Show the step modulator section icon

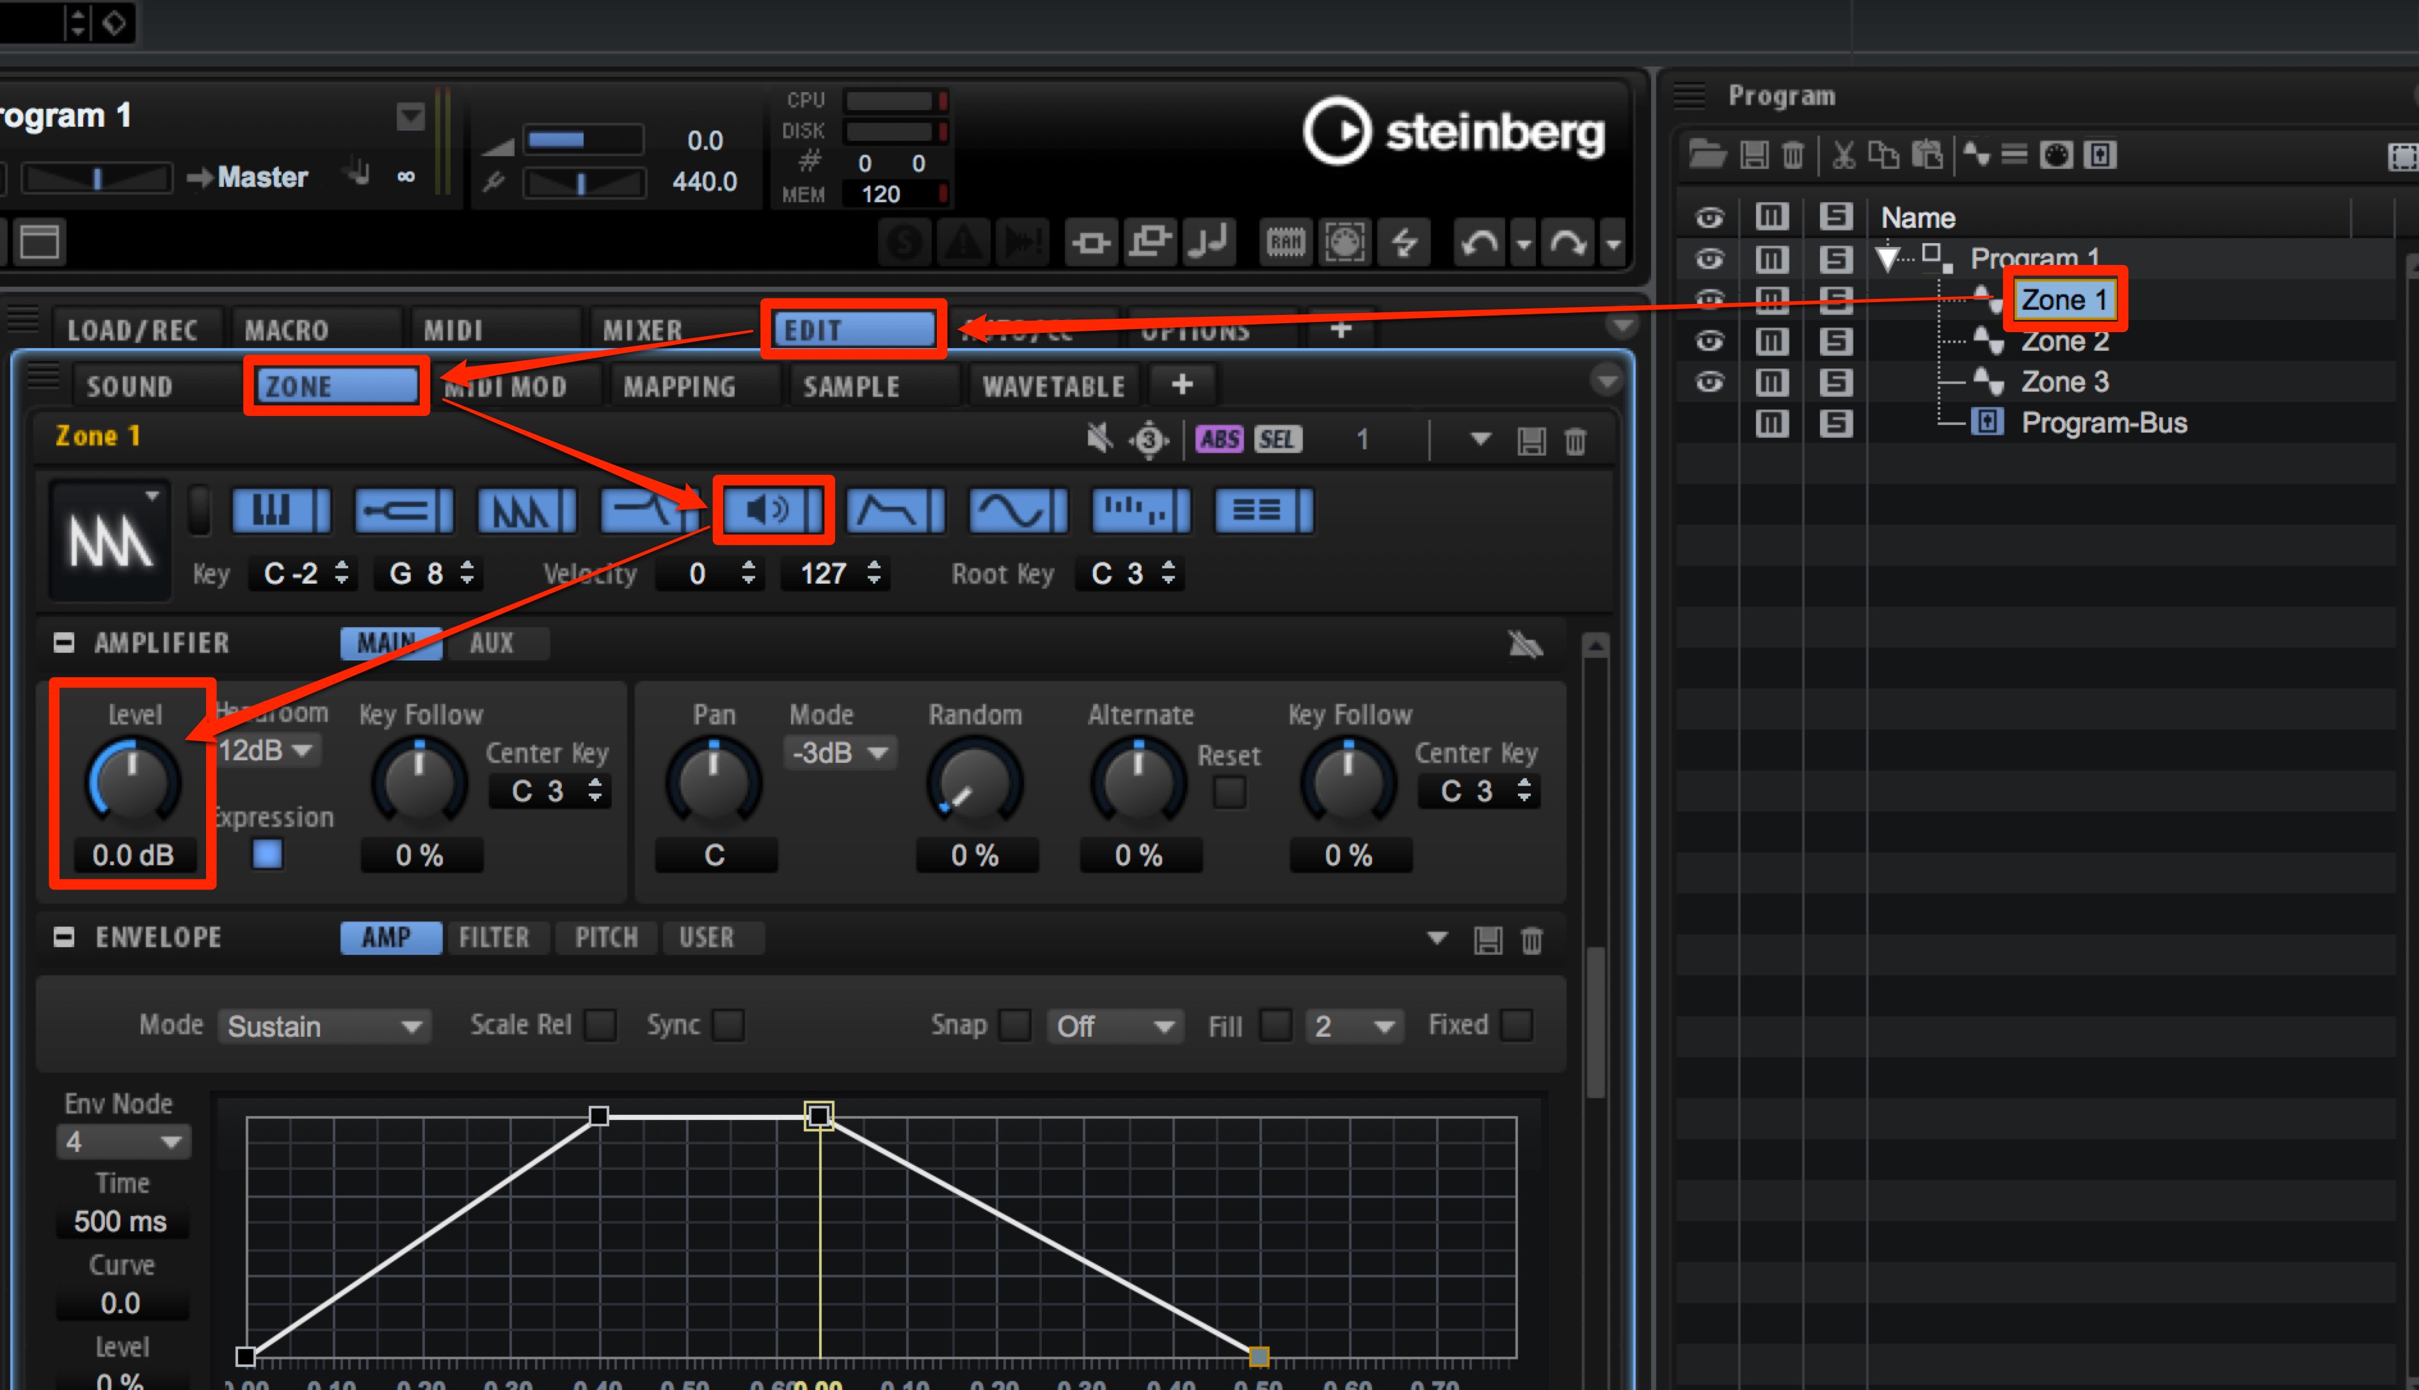[x=1142, y=511]
